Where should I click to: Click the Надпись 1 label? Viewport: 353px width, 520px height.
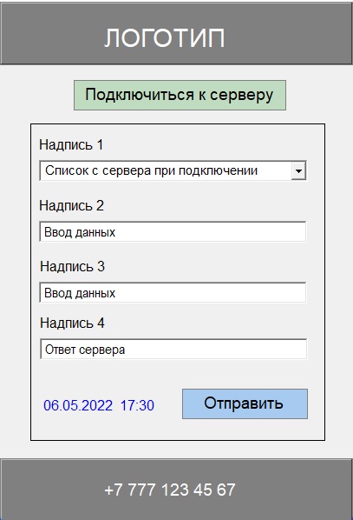71,145
